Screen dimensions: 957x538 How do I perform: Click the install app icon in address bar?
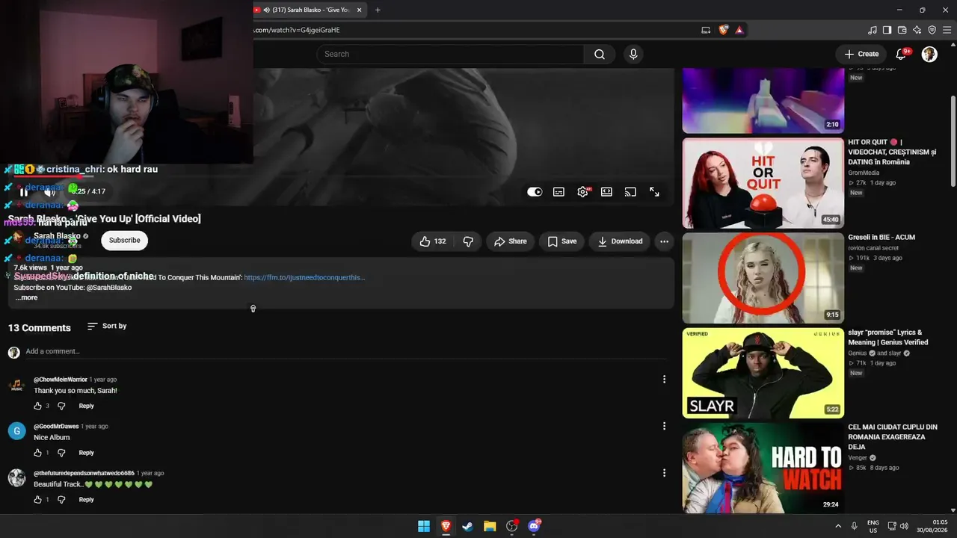click(706, 30)
